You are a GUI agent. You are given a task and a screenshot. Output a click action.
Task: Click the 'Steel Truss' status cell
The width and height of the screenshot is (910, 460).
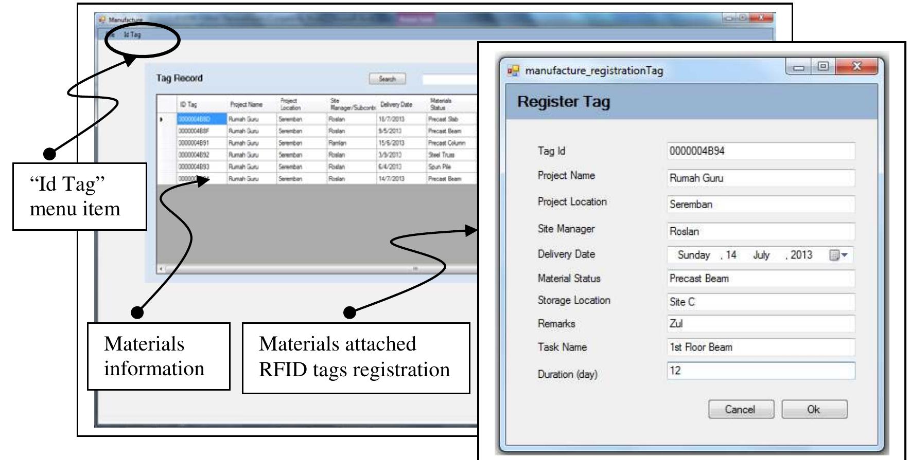coord(452,155)
